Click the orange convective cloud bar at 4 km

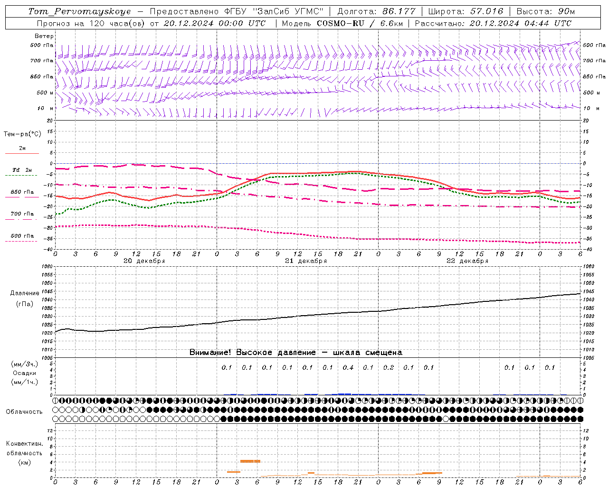click(250, 461)
